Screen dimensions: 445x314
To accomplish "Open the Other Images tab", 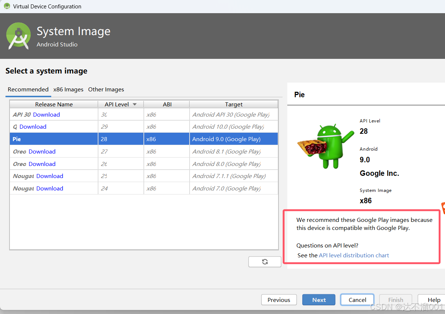I will pos(106,90).
